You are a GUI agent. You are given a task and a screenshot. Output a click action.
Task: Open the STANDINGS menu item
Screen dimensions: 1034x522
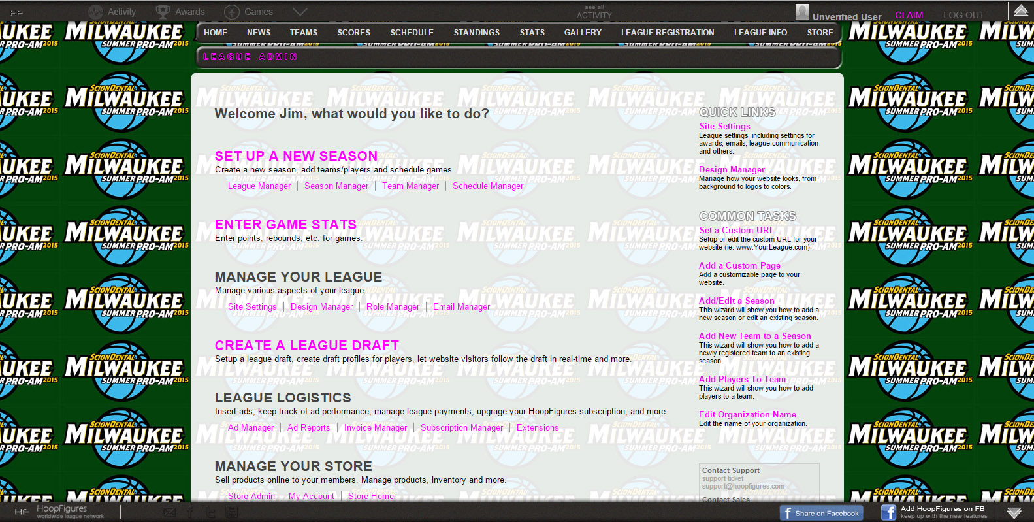point(476,33)
